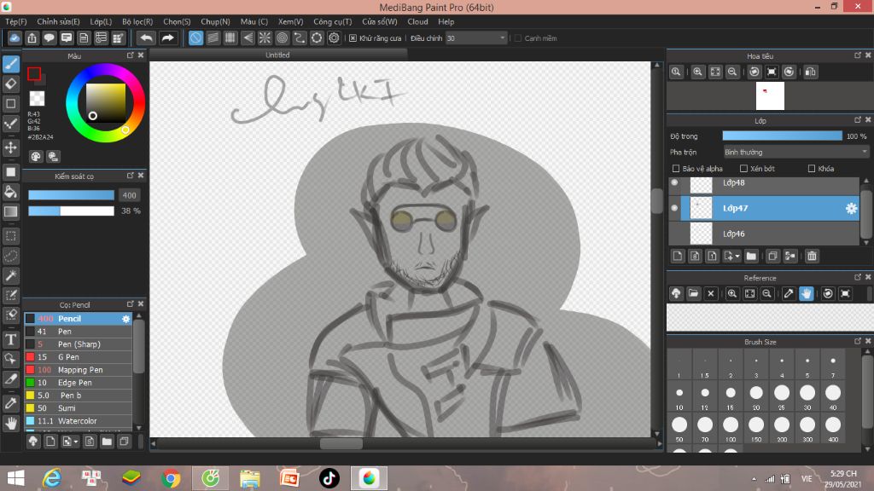Flip the view in Hoa tiêu panel
The height and width of the screenshot is (491, 874).
(x=811, y=72)
